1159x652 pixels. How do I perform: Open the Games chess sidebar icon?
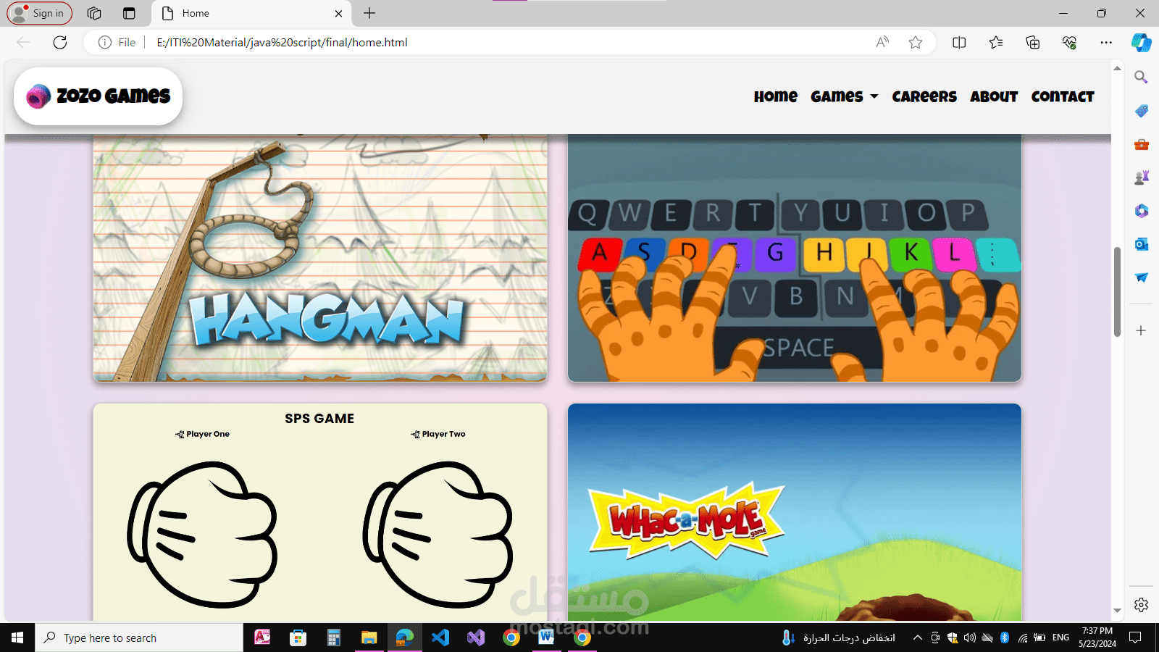click(x=1141, y=177)
